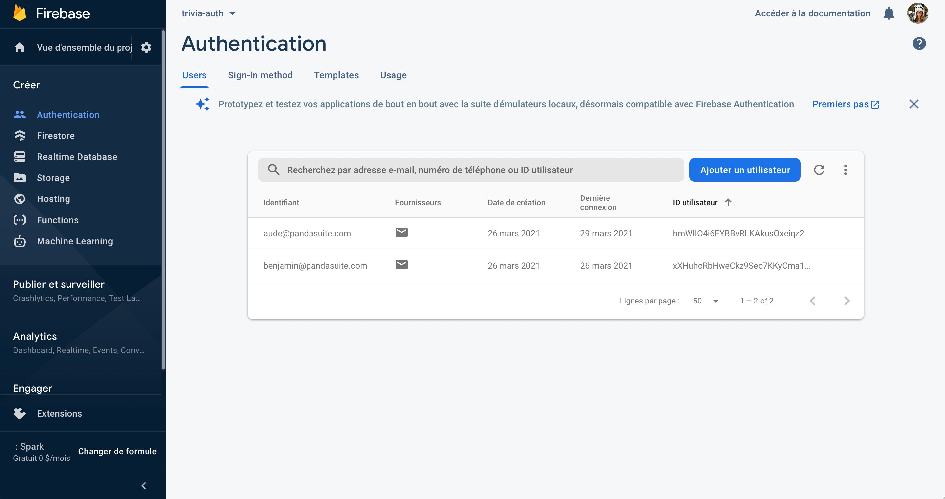Open Realtime Database in the sidebar
Image resolution: width=945 pixels, height=499 pixels.
click(x=77, y=157)
